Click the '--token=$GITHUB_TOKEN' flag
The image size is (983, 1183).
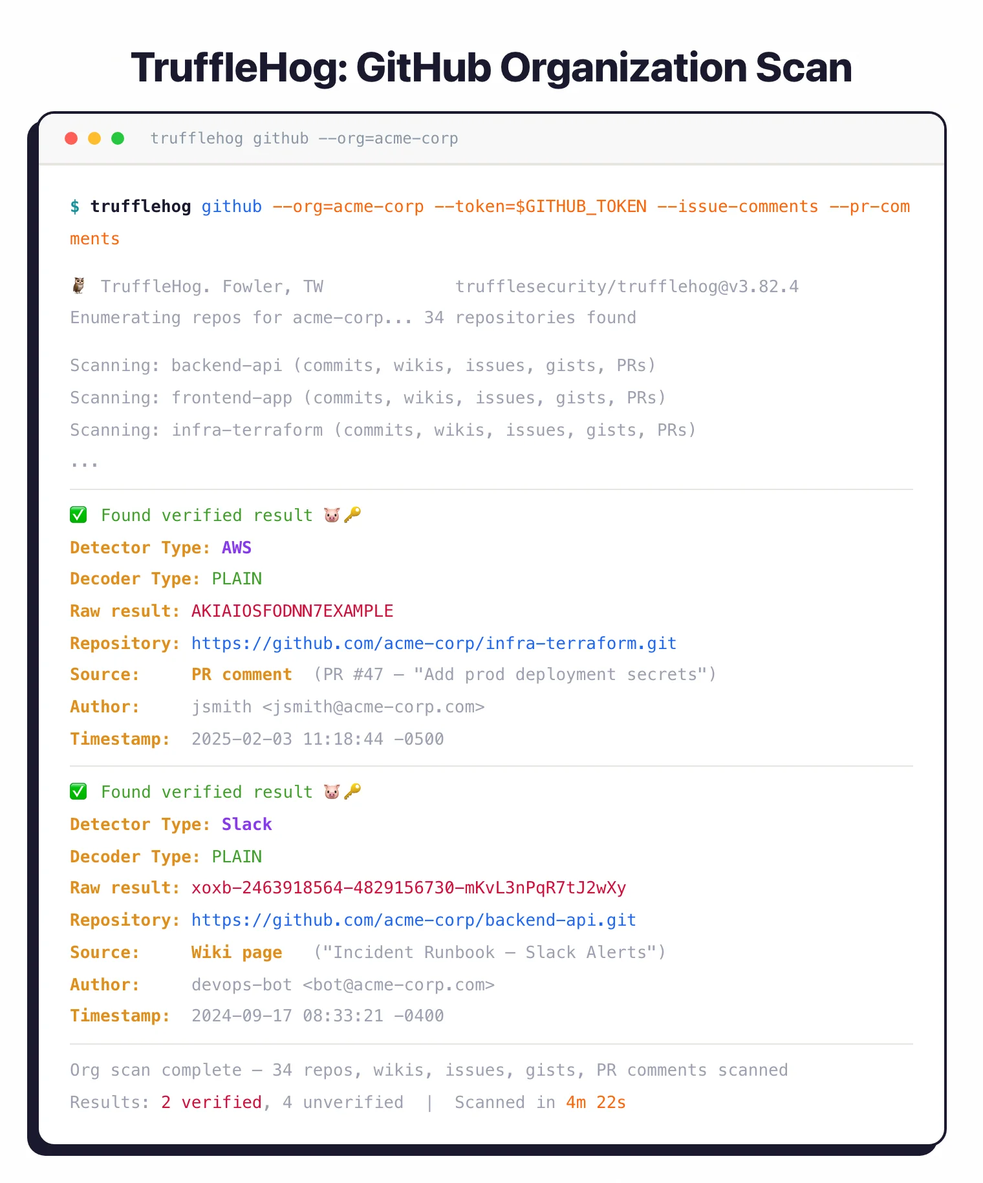coord(540,207)
